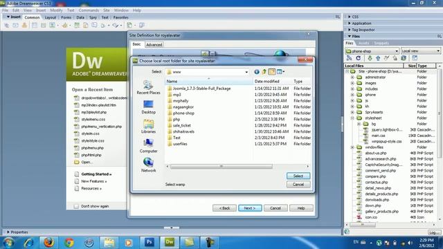Open Firefox from the taskbar
This screenshot has height=249, width=443.
pyautogui.click(x=49, y=242)
